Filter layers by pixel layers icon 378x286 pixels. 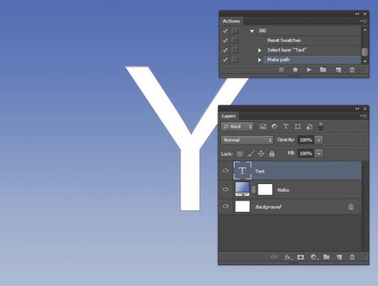pos(263,127)
